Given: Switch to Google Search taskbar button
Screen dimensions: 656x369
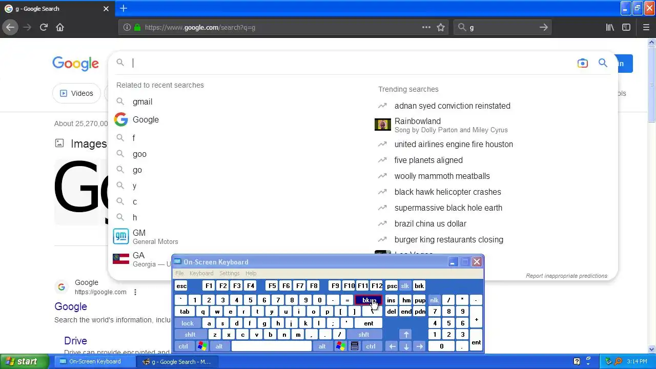Looking at the screenshot, I should [x=177, y=361].
